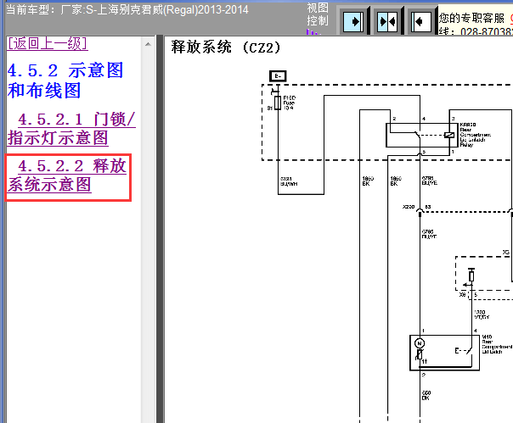Click the 当前车型 vehicle model header text
The width and height of the screenshot is (513, 423).
click(127, 10)
